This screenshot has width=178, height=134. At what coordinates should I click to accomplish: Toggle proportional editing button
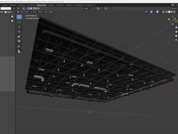(x=106, y=9)
